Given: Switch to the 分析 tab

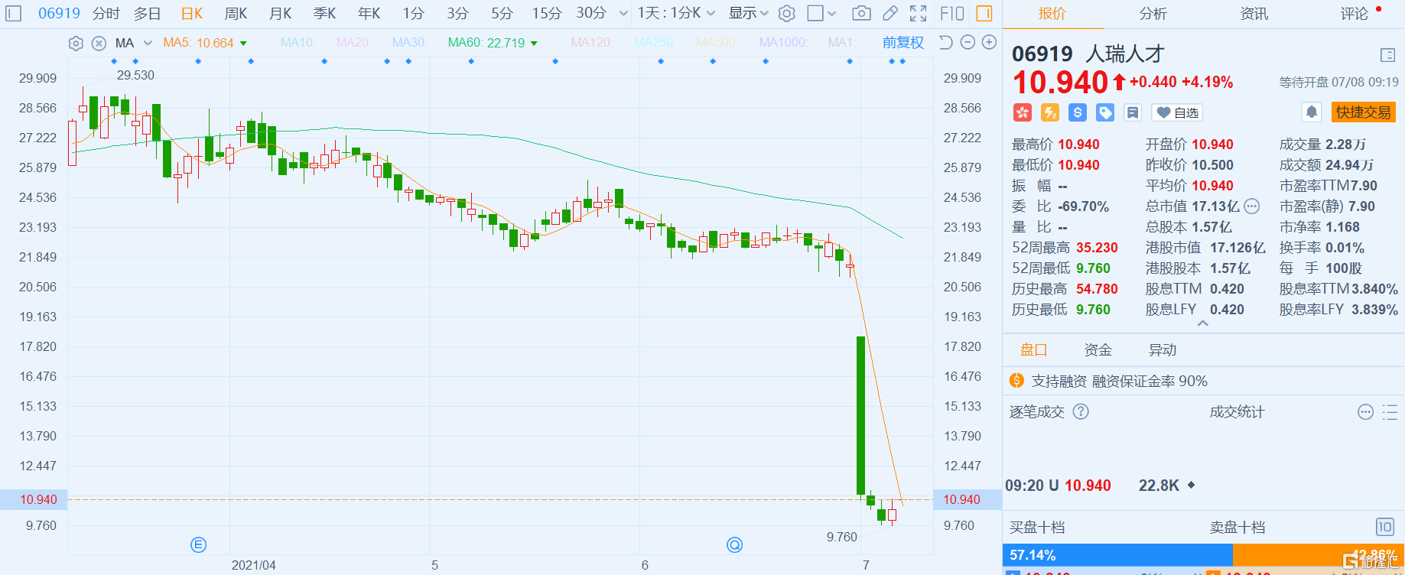Looking at the screenshot, I should pos(1153,14).
